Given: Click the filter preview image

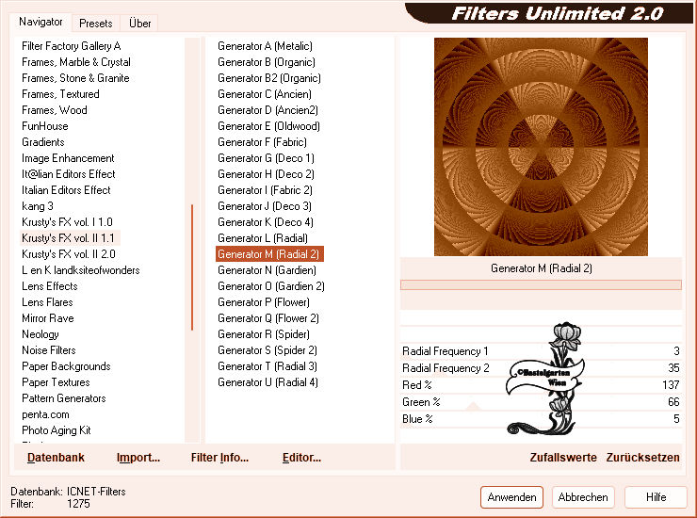Looking at the screenshot, I should tap(541, 147).
